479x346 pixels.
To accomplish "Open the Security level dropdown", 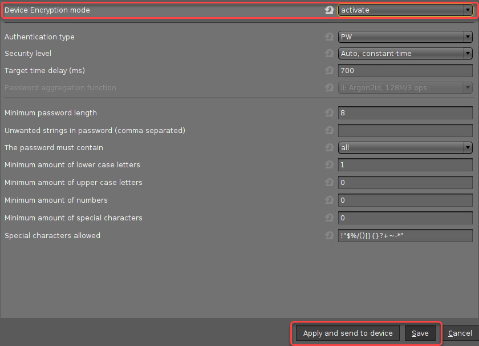I will (x=405, y=54).
